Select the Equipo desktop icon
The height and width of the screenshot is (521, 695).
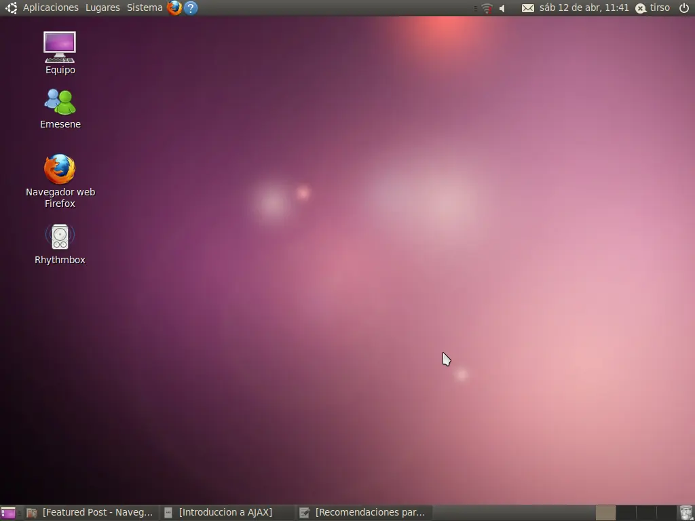[60, 53]
